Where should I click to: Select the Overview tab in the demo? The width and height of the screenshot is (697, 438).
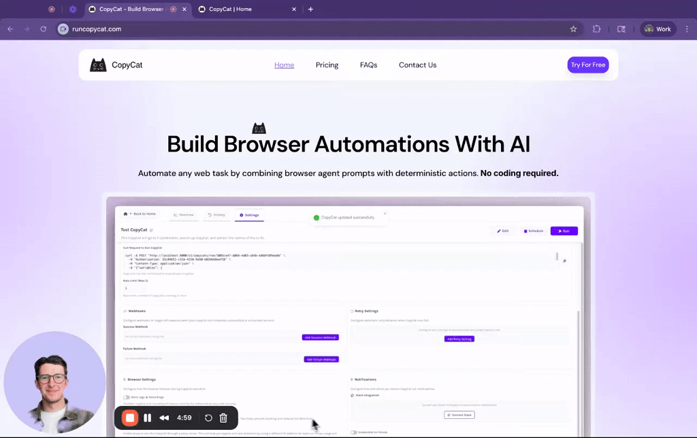coord(184,215)
